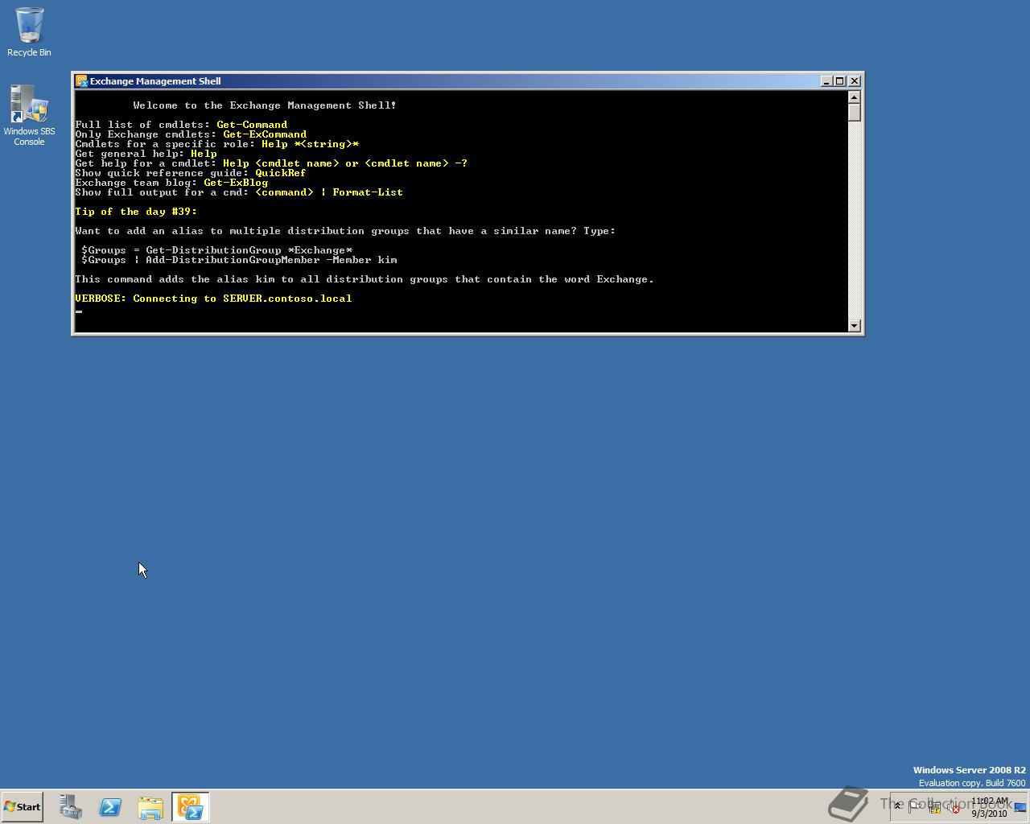Viewport: 1030px width, 824px height.
Task: Click the muted volume tray icon
Action: 954,807
